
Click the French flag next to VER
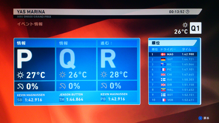pos(163,100)
